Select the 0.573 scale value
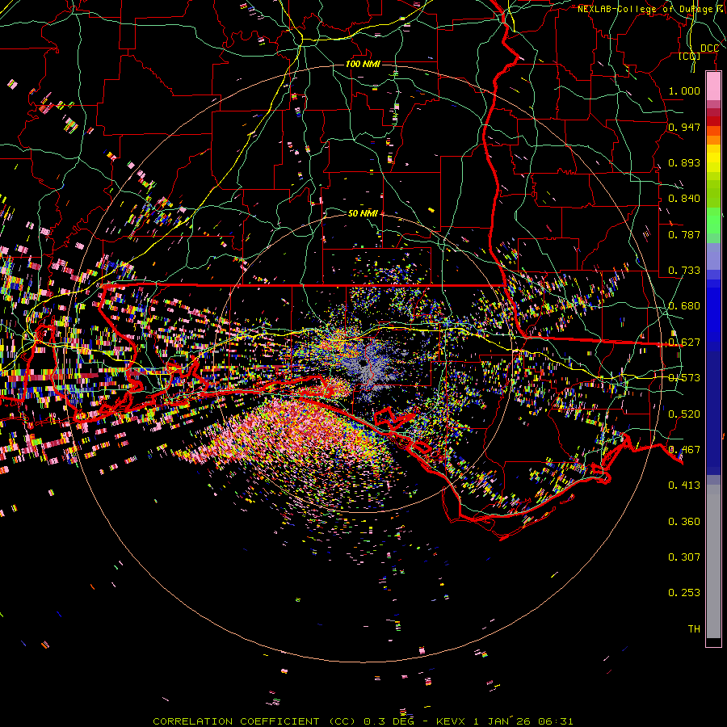 [684, 378]
